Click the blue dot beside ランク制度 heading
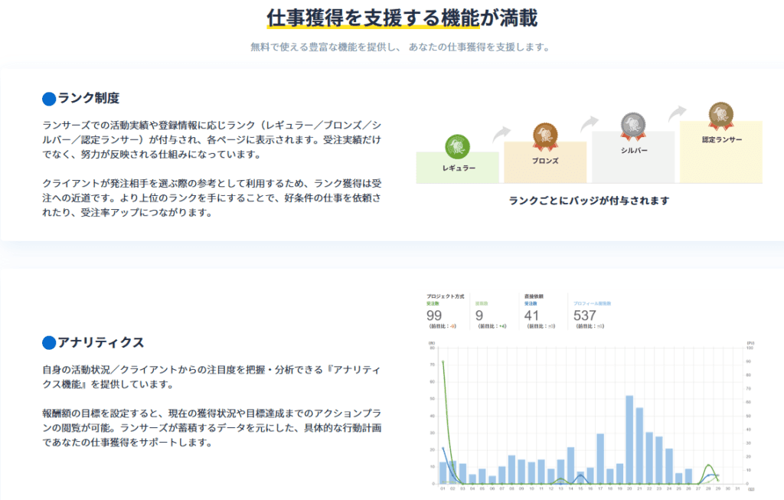Viewport: 784px width, 500px height. pyautogui.click(x=49, y=99)
